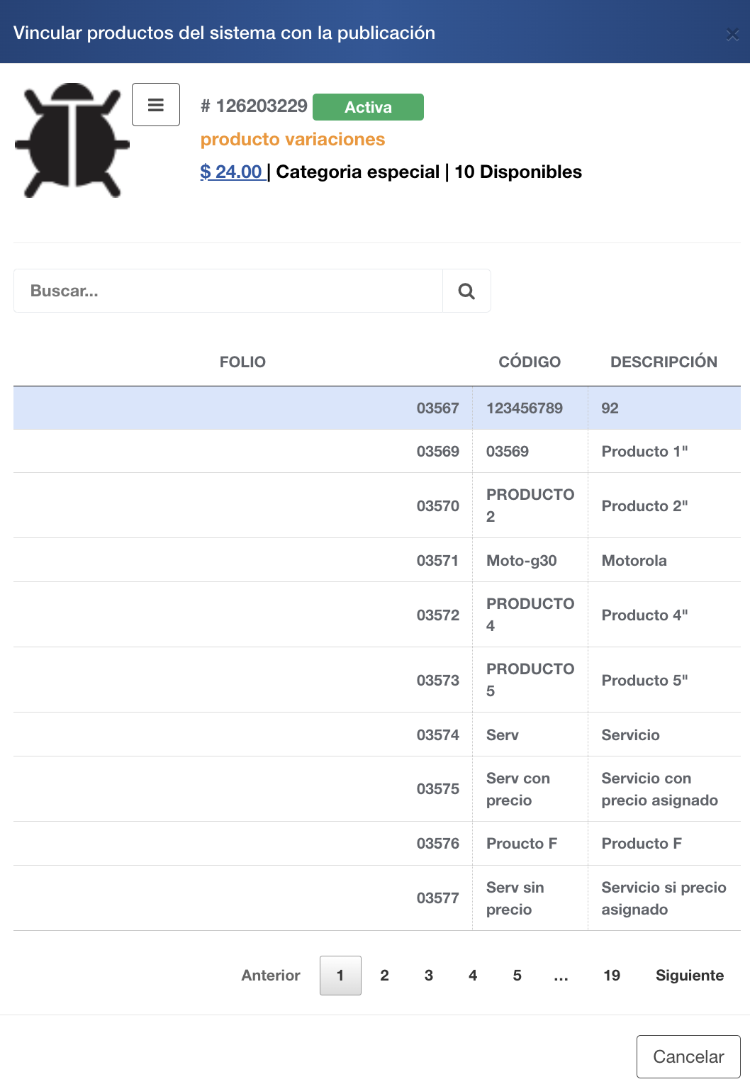
Task: Select the row with folio 03567
Action: point(376,408)
